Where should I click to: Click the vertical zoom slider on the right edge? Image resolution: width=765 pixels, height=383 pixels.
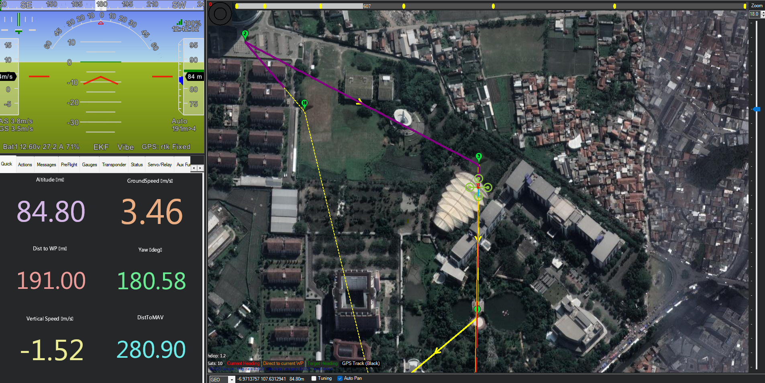757,109
